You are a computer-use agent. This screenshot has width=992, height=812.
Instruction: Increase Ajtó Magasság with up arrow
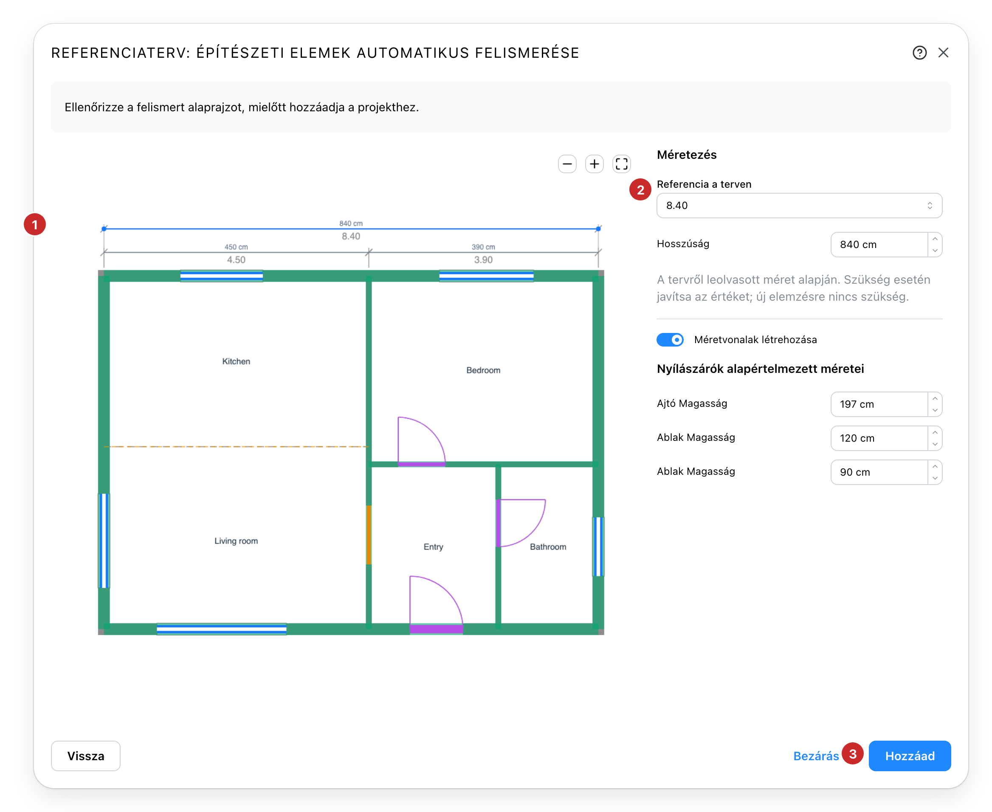tap(935, 398)
